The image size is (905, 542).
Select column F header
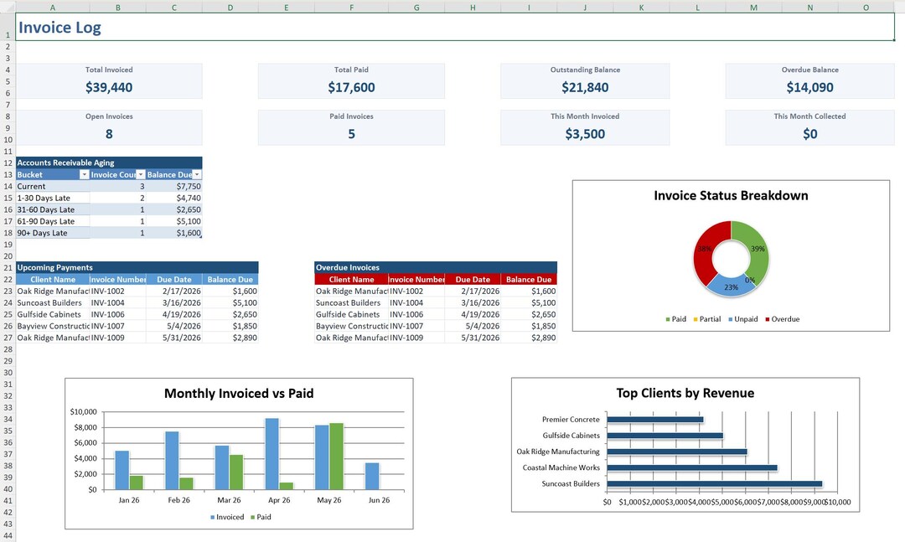(351, 8)
